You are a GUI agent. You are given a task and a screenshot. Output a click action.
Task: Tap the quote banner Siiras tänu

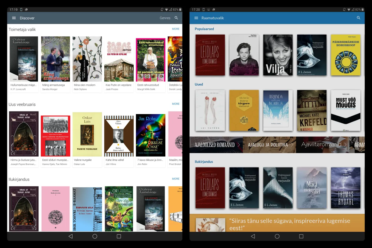click(277, 223)
